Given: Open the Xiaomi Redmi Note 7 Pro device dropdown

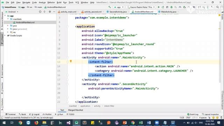Looking at the screenshot, I should (x=141, y=7).
